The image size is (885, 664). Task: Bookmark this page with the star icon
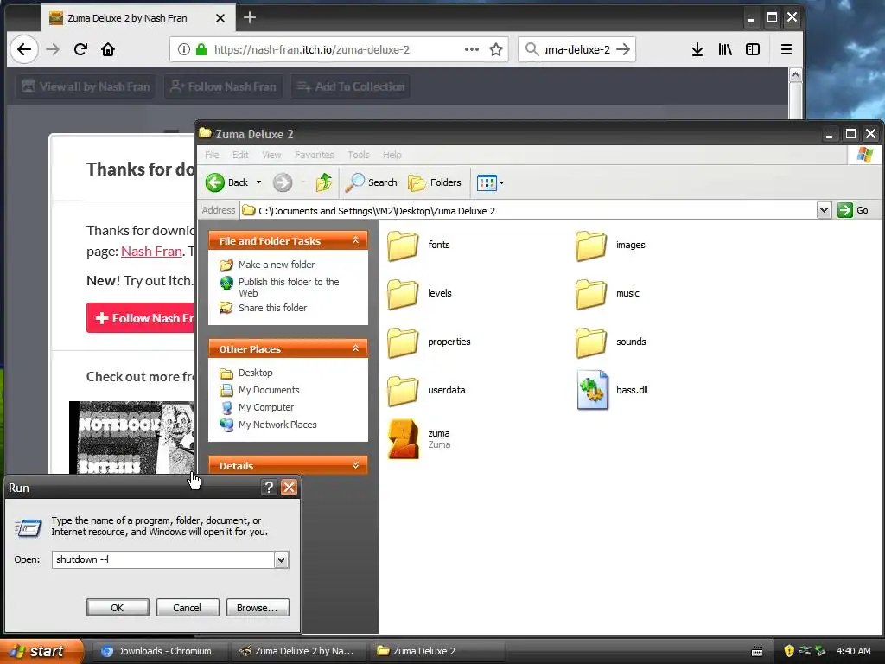(x=496, y=49)
